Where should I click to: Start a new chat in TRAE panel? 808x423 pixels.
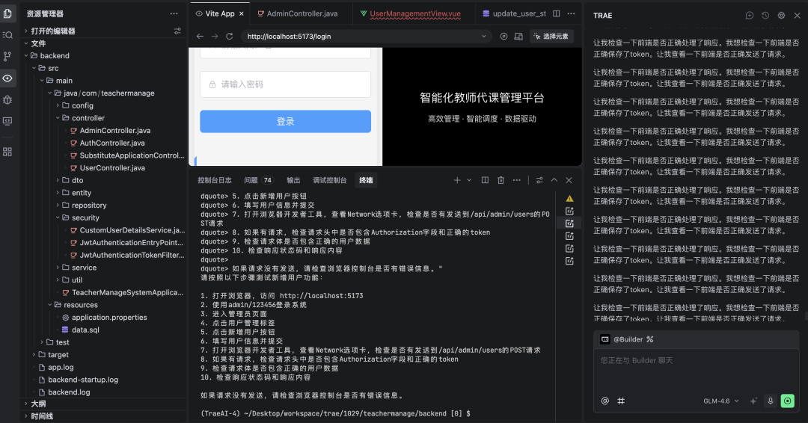pyautogui.click(x=750, y=16)
